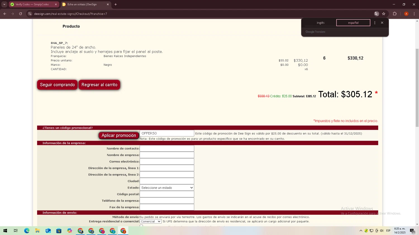Open site information icon in address bar
Viewport: 419px width, 235px height.
click(30, 14)
